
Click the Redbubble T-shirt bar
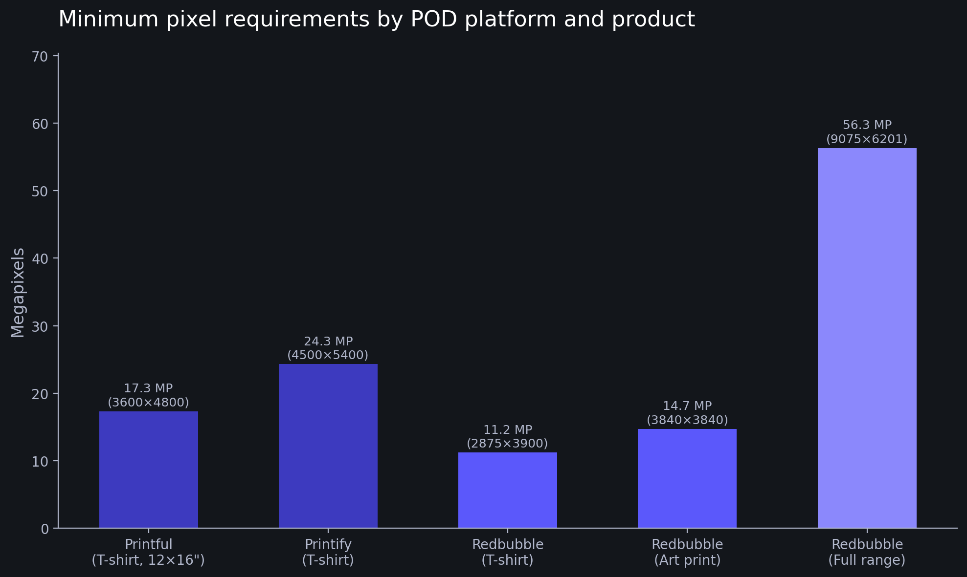507,490
